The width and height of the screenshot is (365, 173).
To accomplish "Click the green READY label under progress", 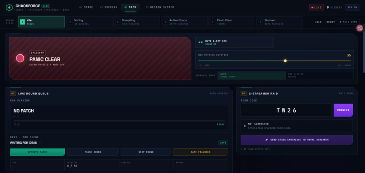I will [x=221, y=125].
